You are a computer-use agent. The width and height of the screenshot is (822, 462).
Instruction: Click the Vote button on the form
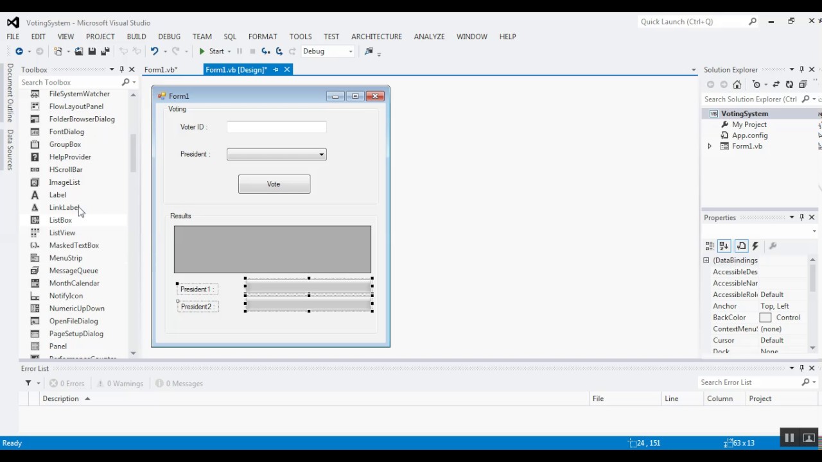point(274,184)
